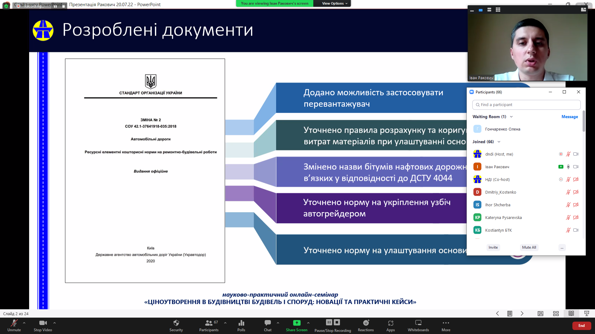Image resolution: width=595 pixels, height=334 pixels.
Task: Open the Whiteboards icon
Action: coord(418,323)
